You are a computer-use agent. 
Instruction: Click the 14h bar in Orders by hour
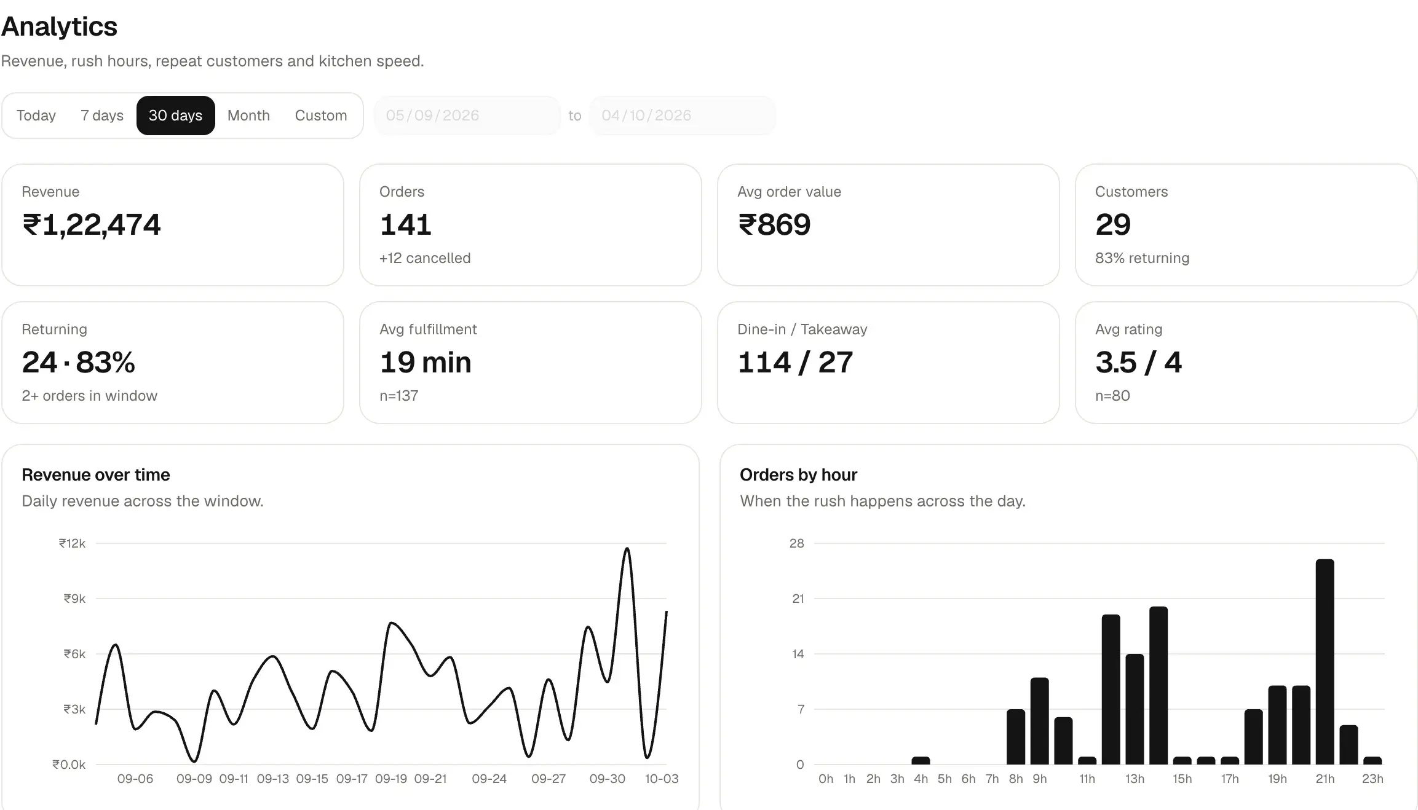1159,686
